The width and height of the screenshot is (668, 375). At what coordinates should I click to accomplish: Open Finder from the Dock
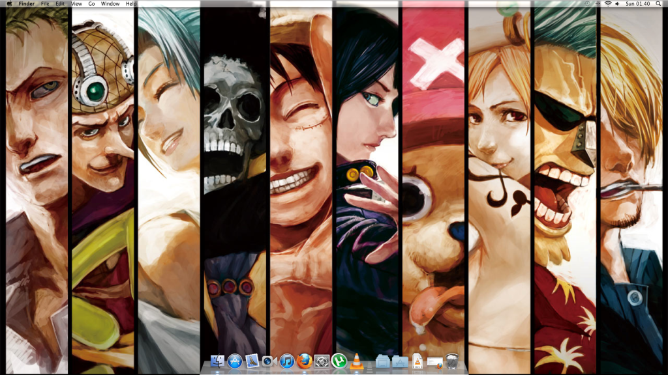217,361
